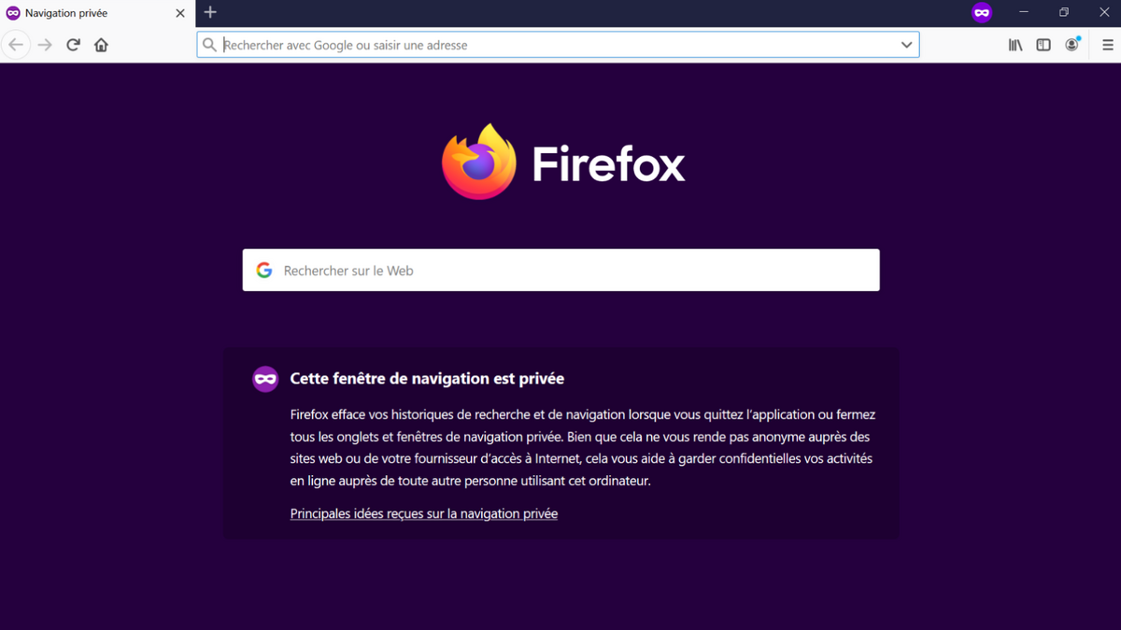The width and height of the screenshot is (1121, 630).
Task: Click the Google logo in search box
Action: point(264,270)
